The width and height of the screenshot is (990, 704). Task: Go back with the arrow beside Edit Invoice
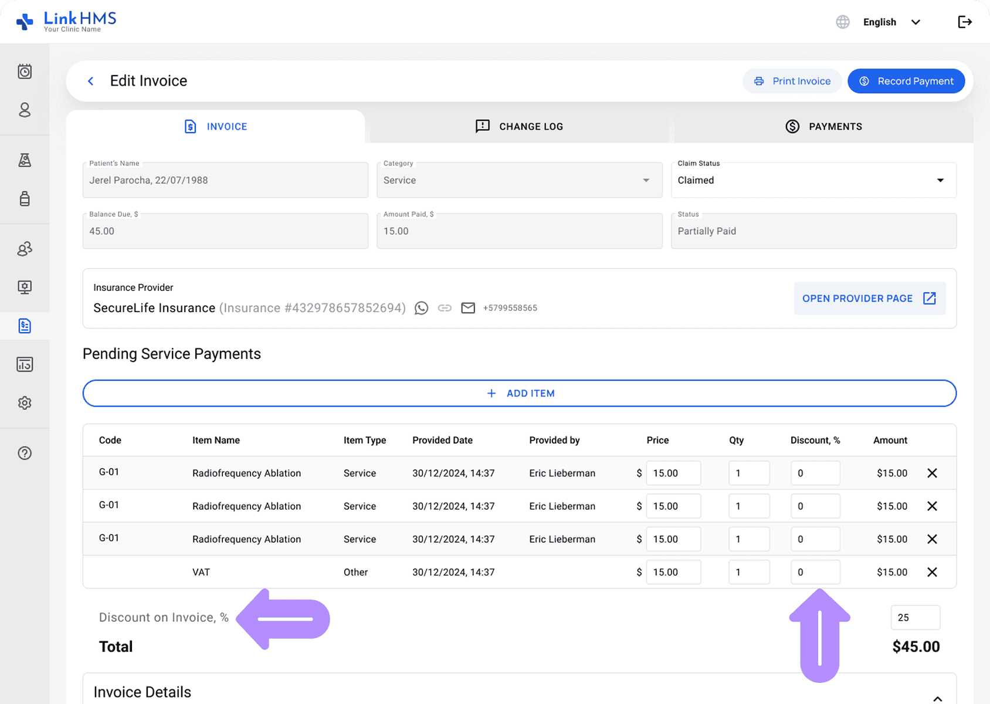[x=90, y=81]
